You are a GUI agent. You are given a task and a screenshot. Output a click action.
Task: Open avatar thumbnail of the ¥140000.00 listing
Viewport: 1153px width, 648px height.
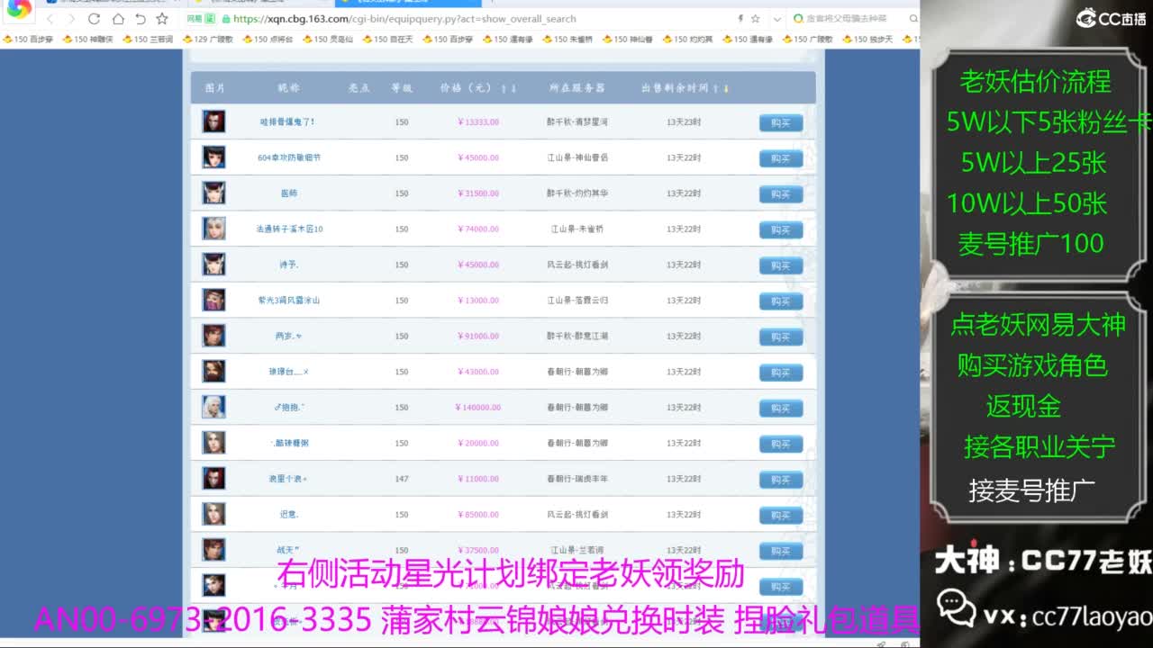pos(213,407)
